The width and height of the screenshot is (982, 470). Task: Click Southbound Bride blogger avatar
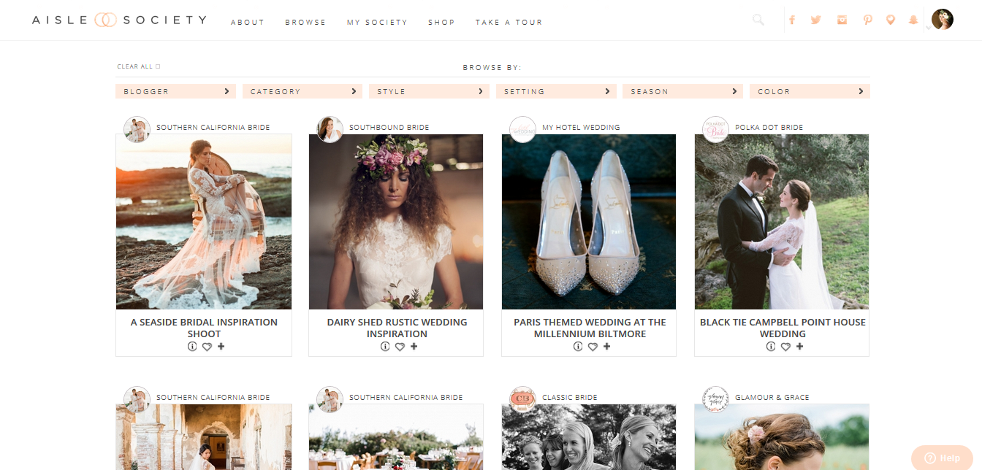click(330, 129)
